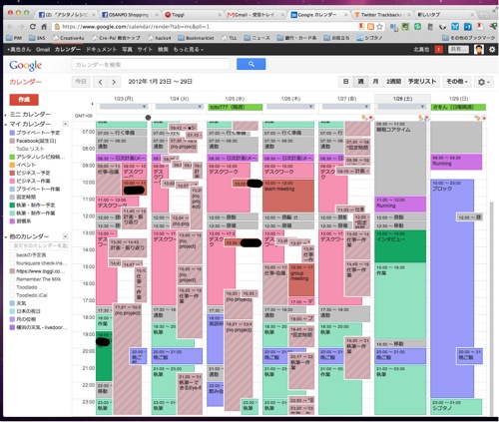Expand the ミニ カレンダー section
This screenshot has width=499, height=422.
pos(6,115)
